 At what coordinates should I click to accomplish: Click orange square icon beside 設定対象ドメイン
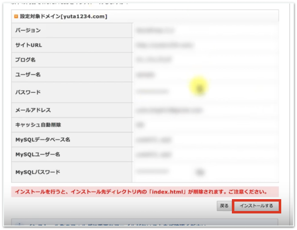tap(16, 16)
